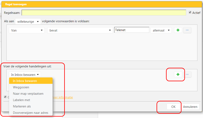Choose 'Naar map verplaatsen' option
This screenshot has height=118, width=203.
point(28,94)
